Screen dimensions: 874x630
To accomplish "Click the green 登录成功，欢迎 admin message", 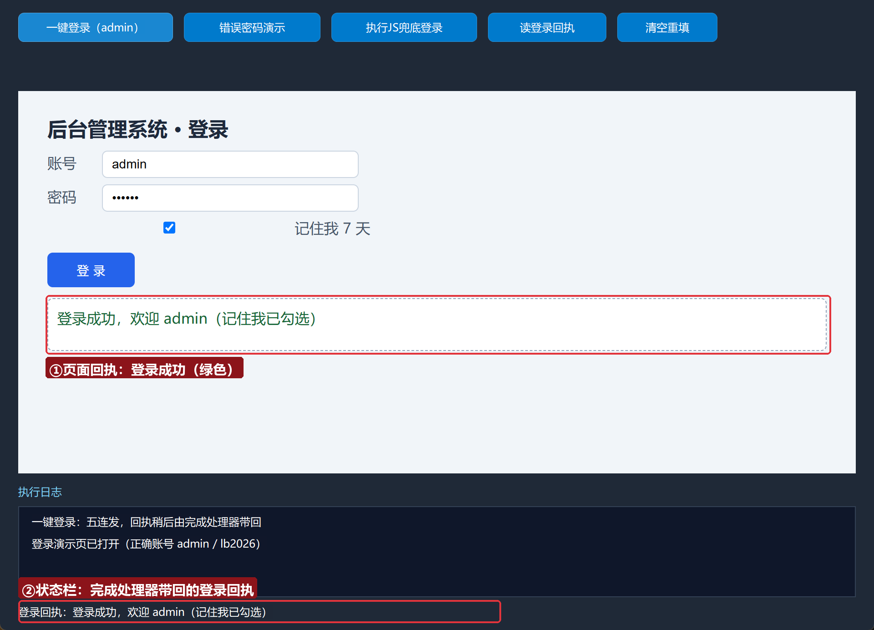I will [x=186, y=319].
